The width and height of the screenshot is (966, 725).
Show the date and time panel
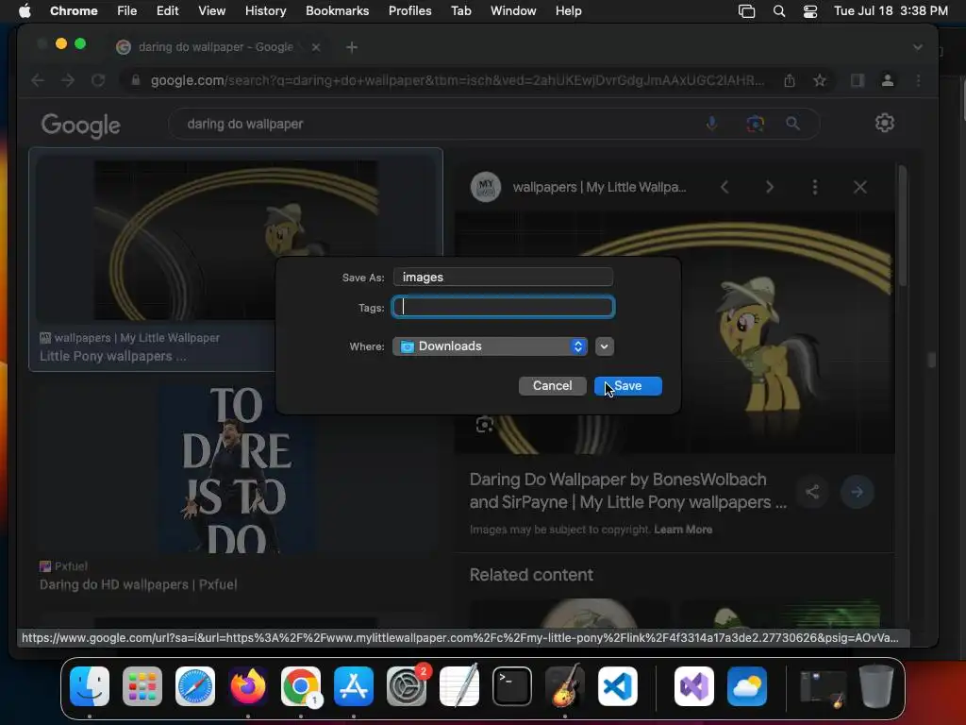tap(891, 11)
